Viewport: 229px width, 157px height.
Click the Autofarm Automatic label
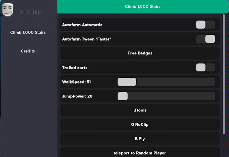point(82,25)
